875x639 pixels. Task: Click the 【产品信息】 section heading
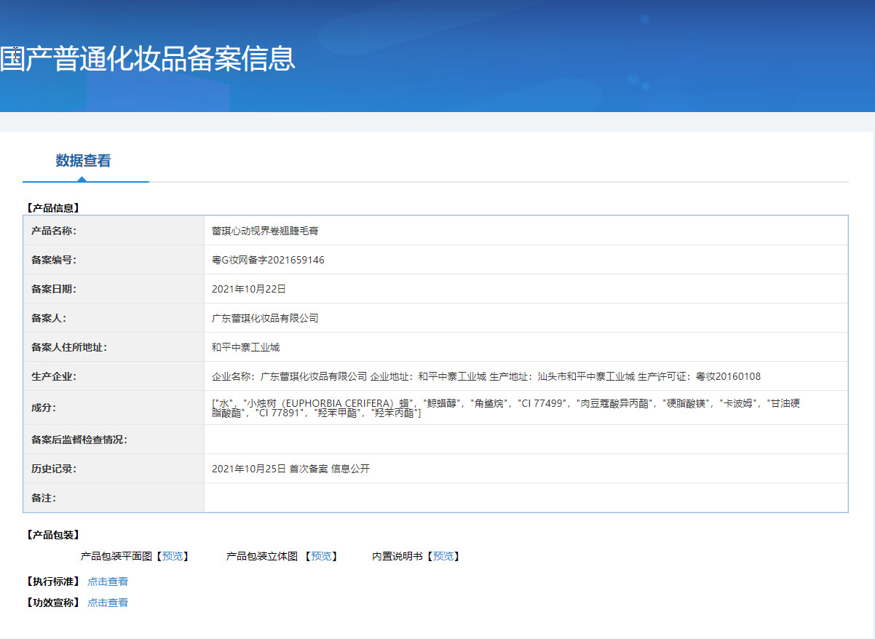tap(52, 208)
